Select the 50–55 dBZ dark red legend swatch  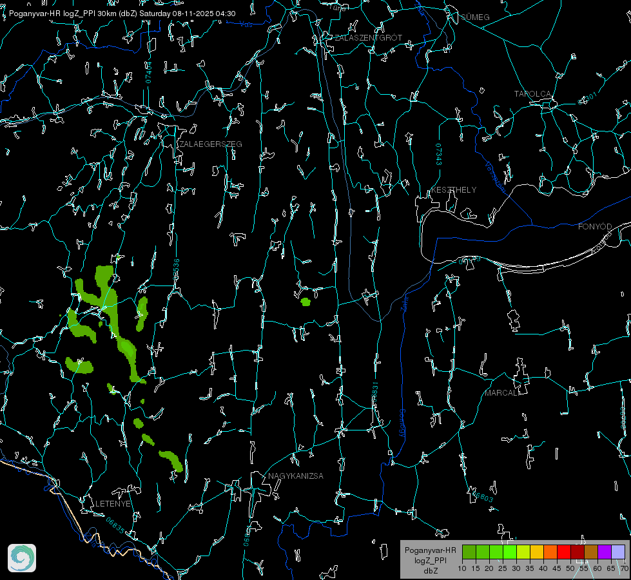(x=578, y=552)
